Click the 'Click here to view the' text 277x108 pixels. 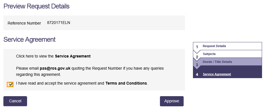tap(35, 56)
